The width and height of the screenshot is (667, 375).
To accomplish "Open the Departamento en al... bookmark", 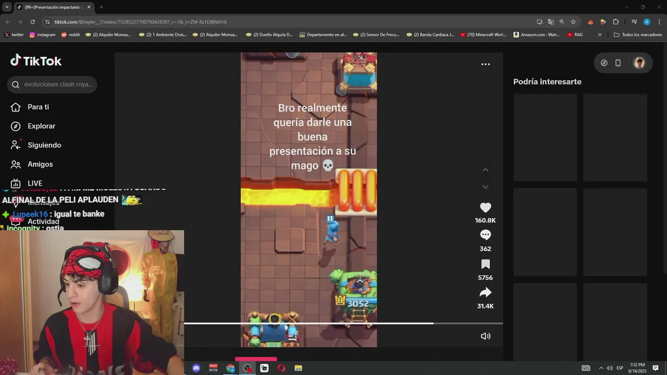I will [x=323, y=35].
